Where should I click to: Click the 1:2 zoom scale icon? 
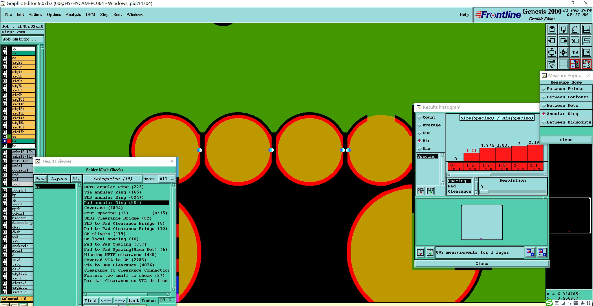(575, 52)
